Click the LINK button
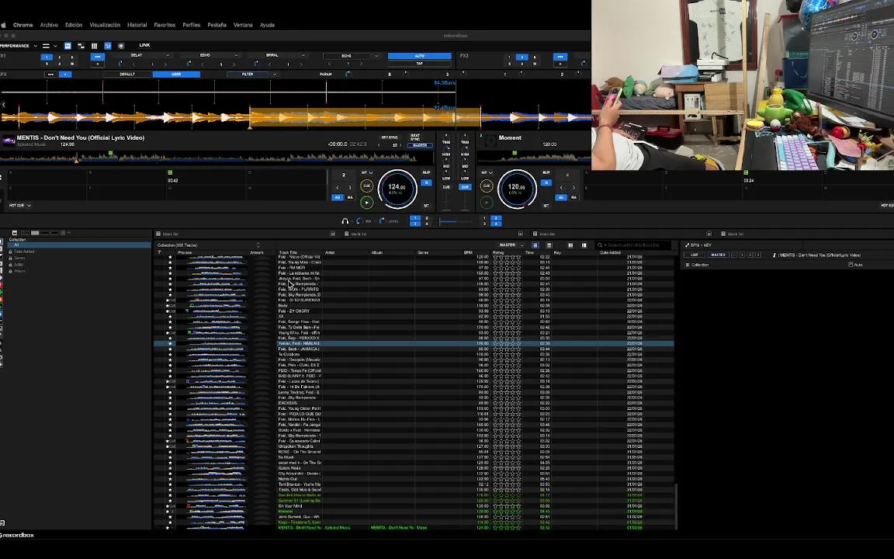Screen dimensions: 894x559 click(x=145, y=45)
